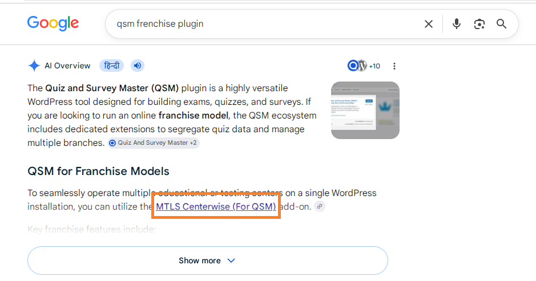Open the +10 sources list
The image size is (536, 281).
tap(374, 66)
